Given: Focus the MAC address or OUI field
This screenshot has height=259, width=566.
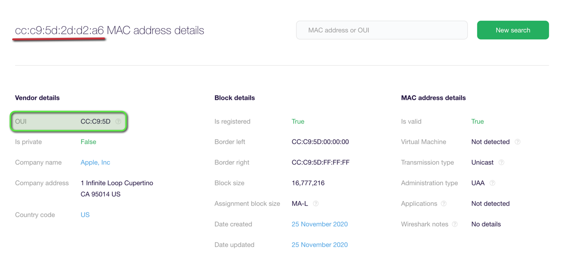Looking at the screenshot, I should click(381, 30).
